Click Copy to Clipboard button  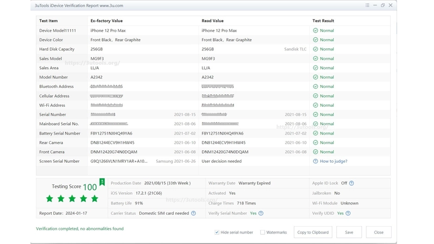point(313,233)
